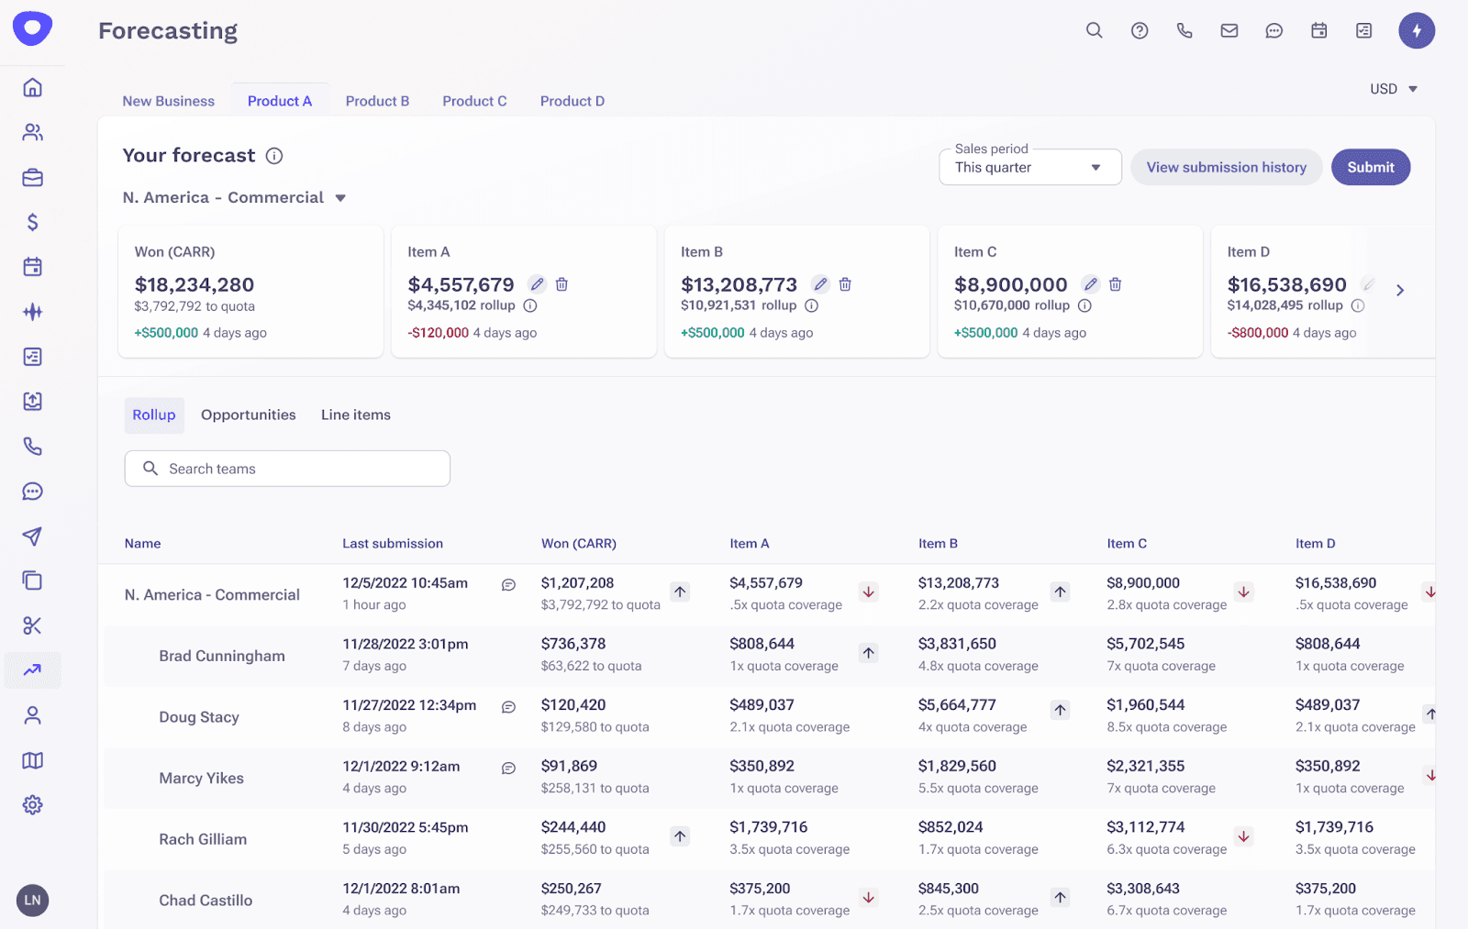Open the help question mark icon
1468x929 pixels.
1140,30
